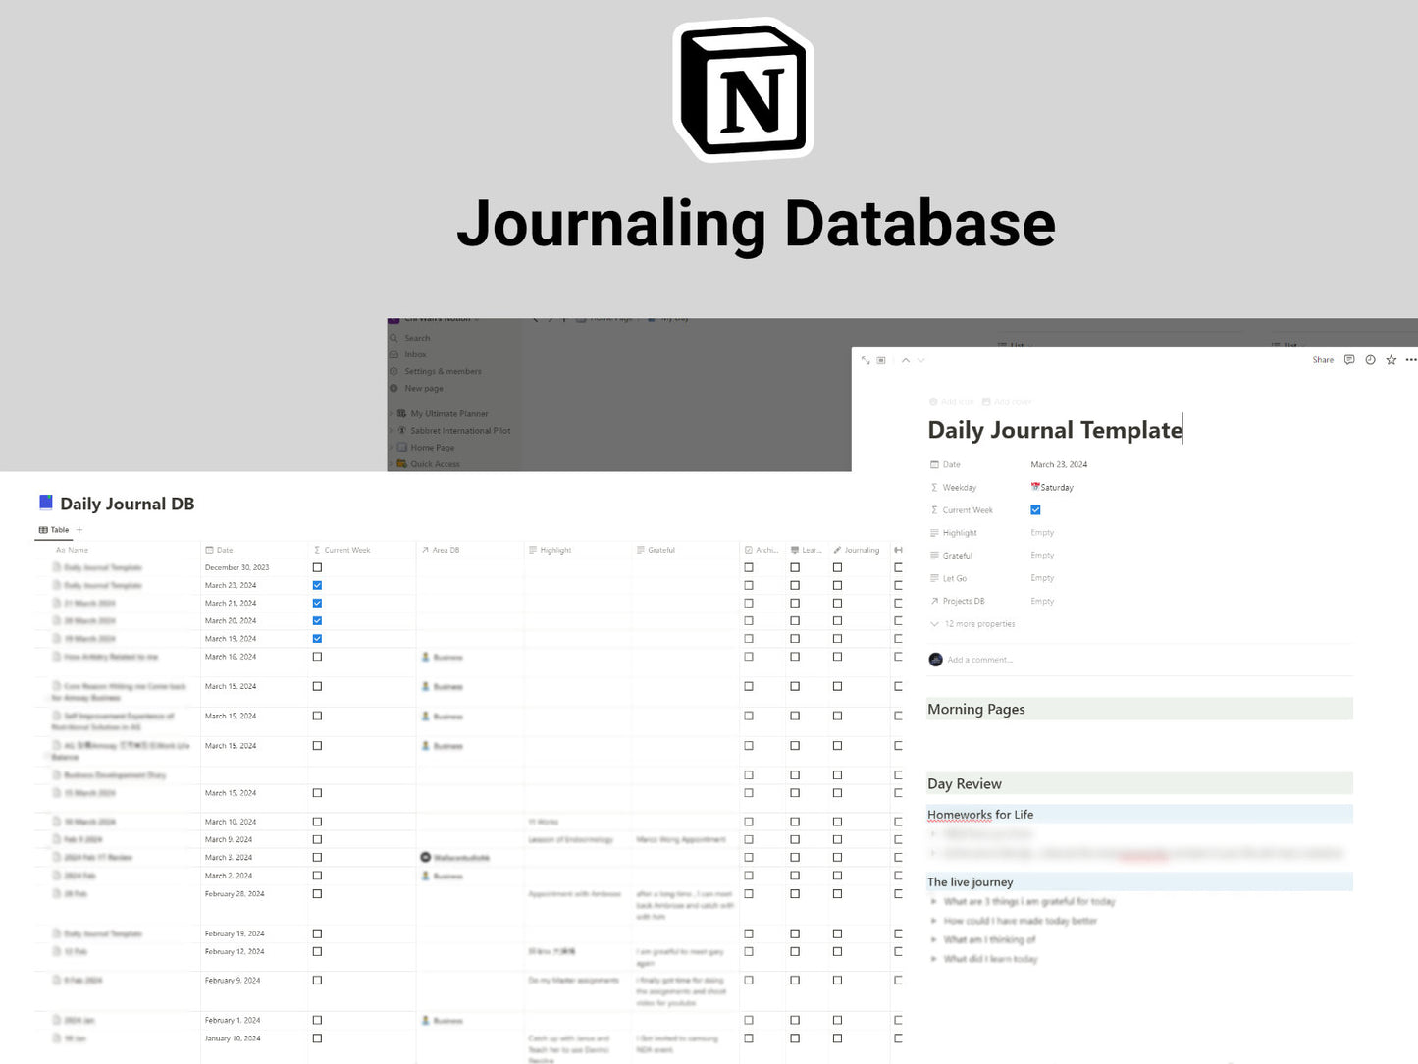Click the Date column header
This screenshot has height=1064, width=1418.
pyautogui.click(x=220, y=550)
